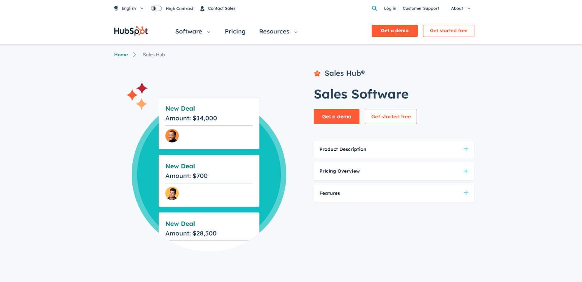Expand the Pricing Overview section
582x282 pixels.
(x=394, y=171)
